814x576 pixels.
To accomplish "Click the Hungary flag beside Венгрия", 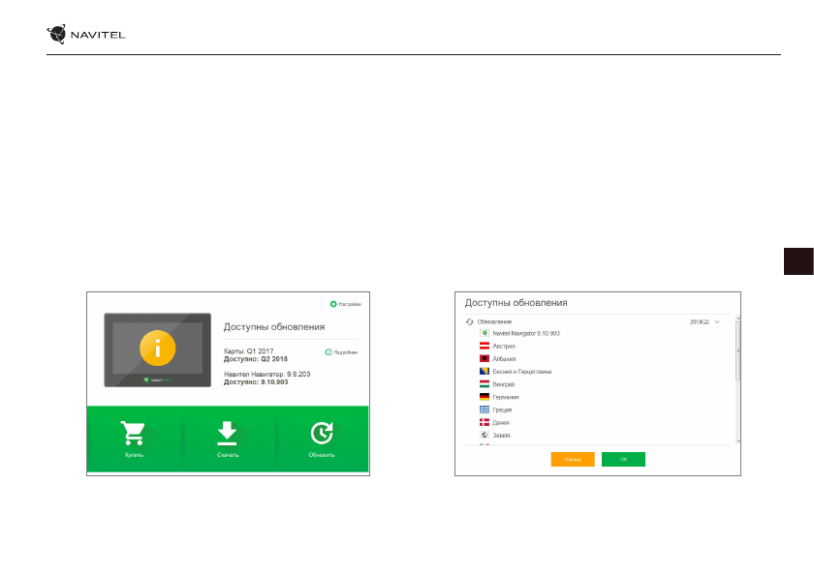I will coord(485,384).
